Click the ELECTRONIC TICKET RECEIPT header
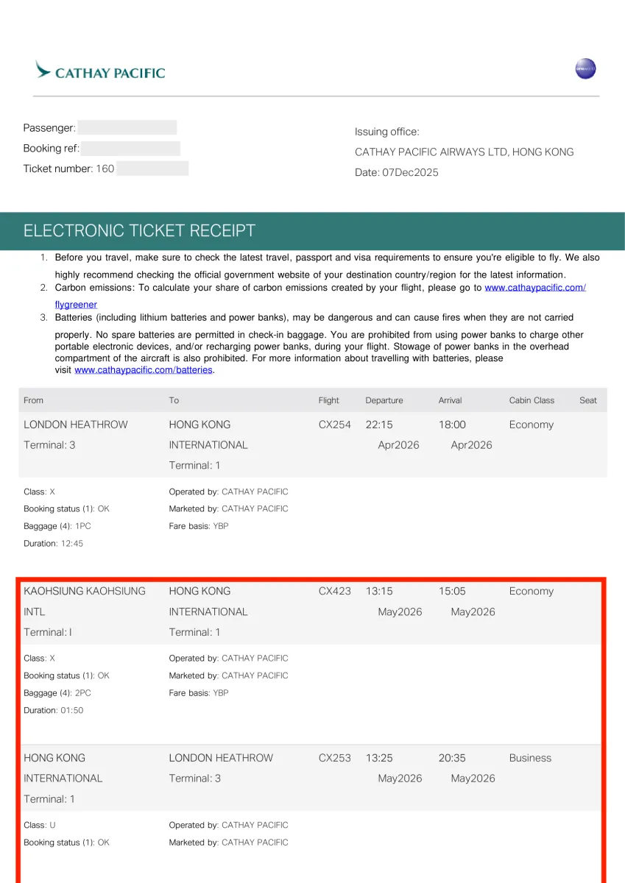Viewport: 625px width, 883px height. [x=139, y=231]
